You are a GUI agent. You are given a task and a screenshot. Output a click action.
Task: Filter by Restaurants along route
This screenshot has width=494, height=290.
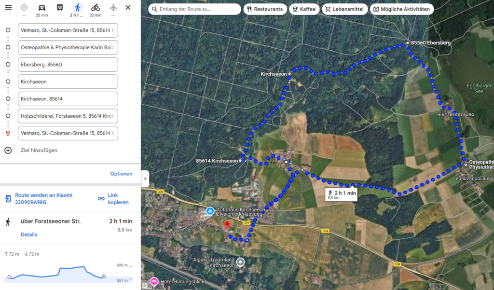265,9
